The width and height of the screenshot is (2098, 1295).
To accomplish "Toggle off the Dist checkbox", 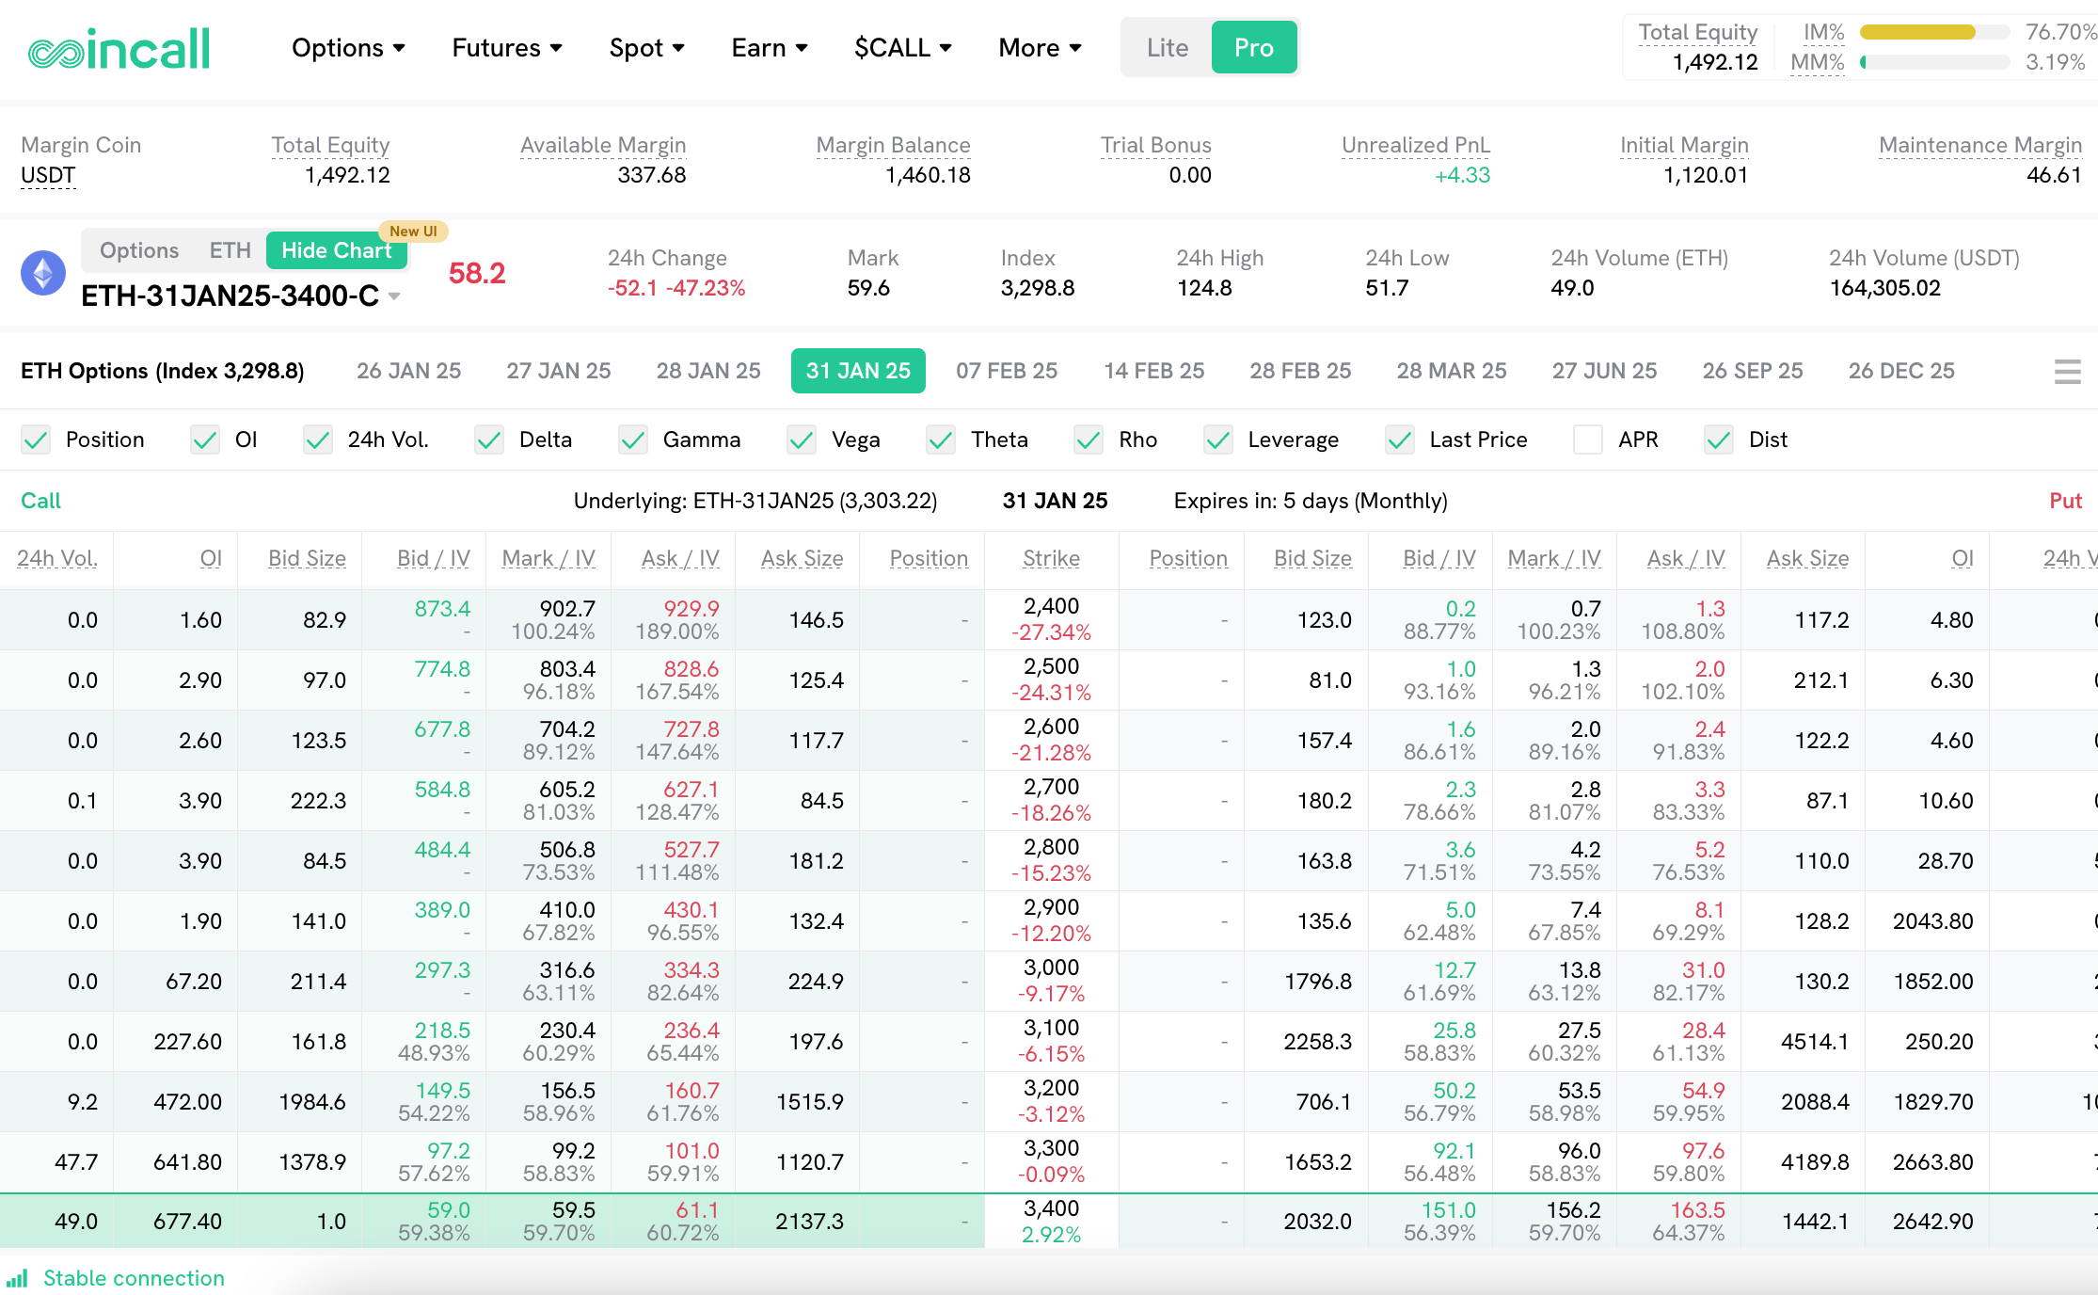I will (1718, 440).
